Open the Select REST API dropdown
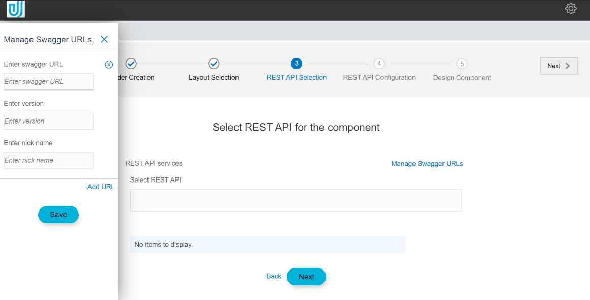590x300 pixels. [x=296, y=200]
